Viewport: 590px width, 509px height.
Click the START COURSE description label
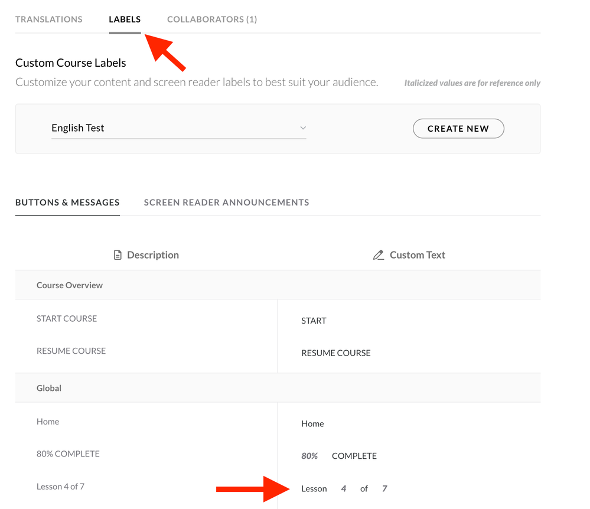(67, 318)
